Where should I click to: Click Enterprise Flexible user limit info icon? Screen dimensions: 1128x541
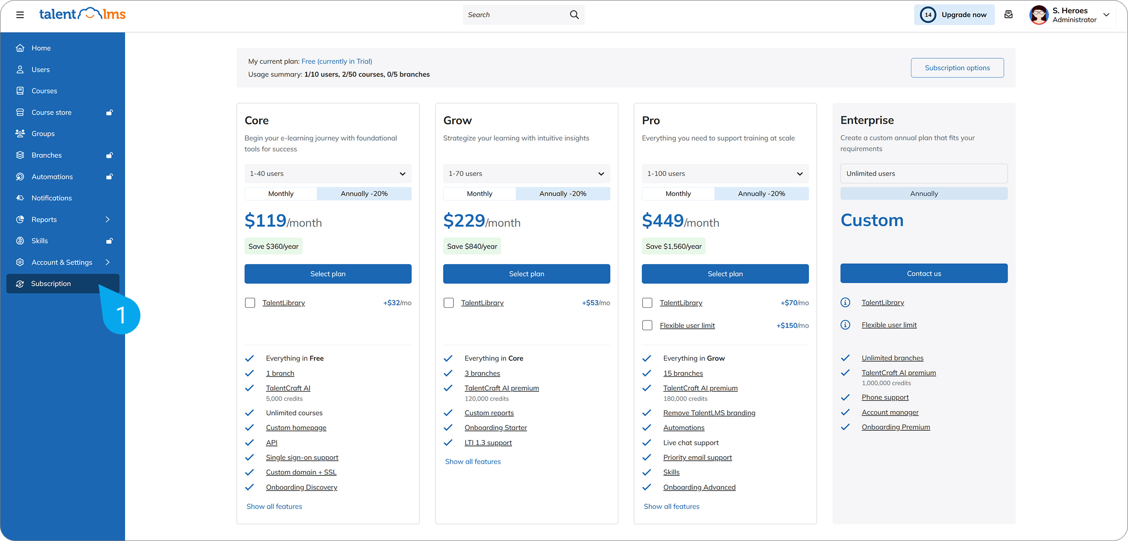click(845, 325)
